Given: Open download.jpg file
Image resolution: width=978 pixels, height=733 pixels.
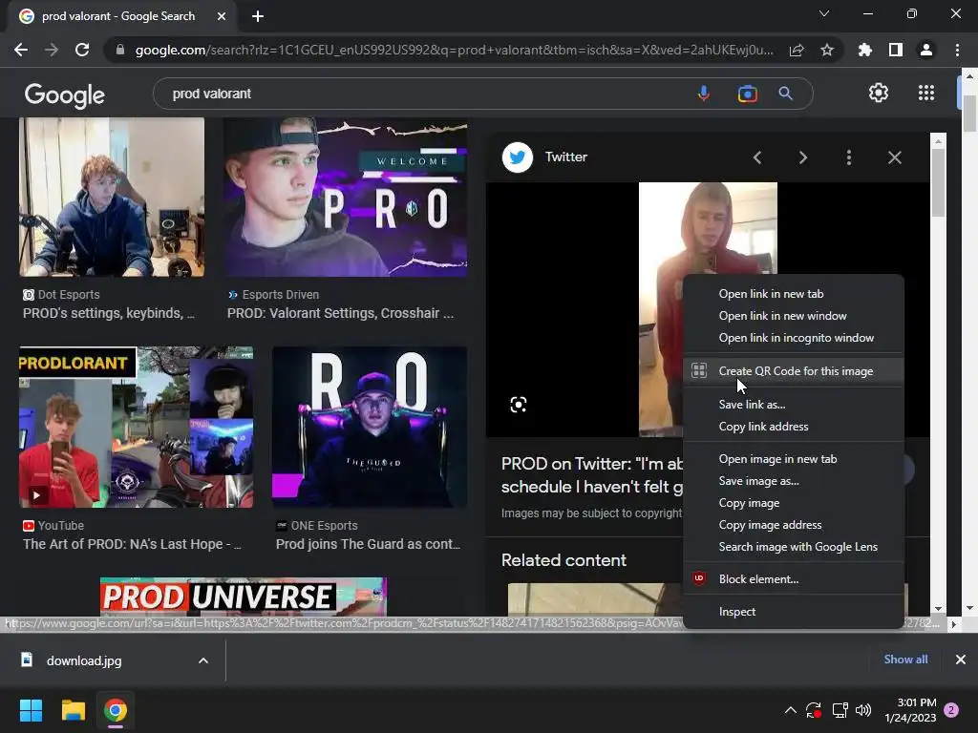Looking at the screenshot, I should click(x=84, y=660).
